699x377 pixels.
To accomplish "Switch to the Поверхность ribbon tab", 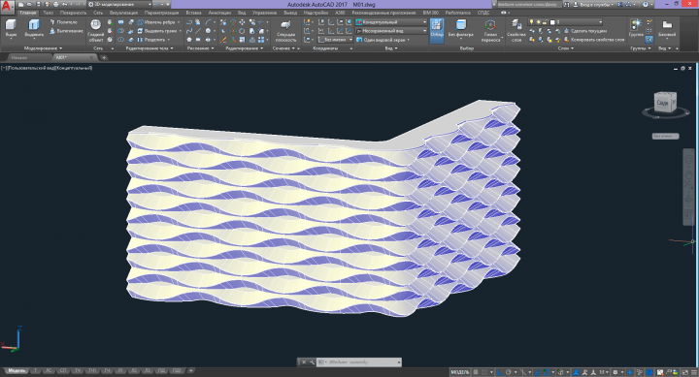I will [73, 13].
